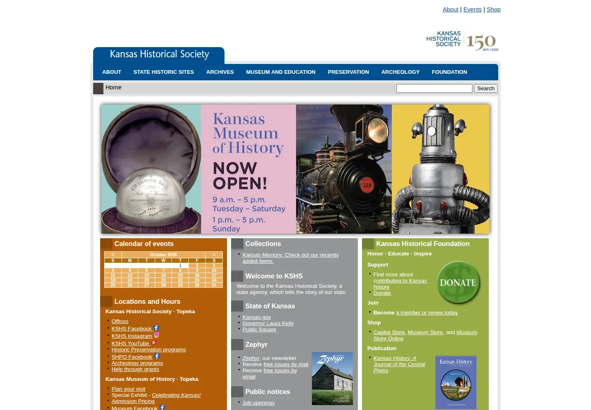Open the Shop link in top header
Image resolution: width=591 pixels, height=410 pixels.
(x=494, y=9)
